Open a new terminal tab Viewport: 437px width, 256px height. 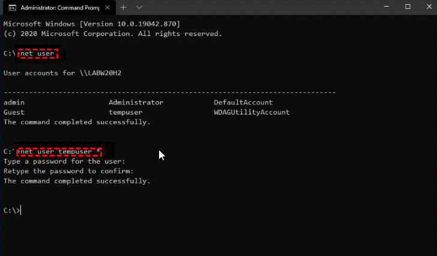tap(124, 7)
